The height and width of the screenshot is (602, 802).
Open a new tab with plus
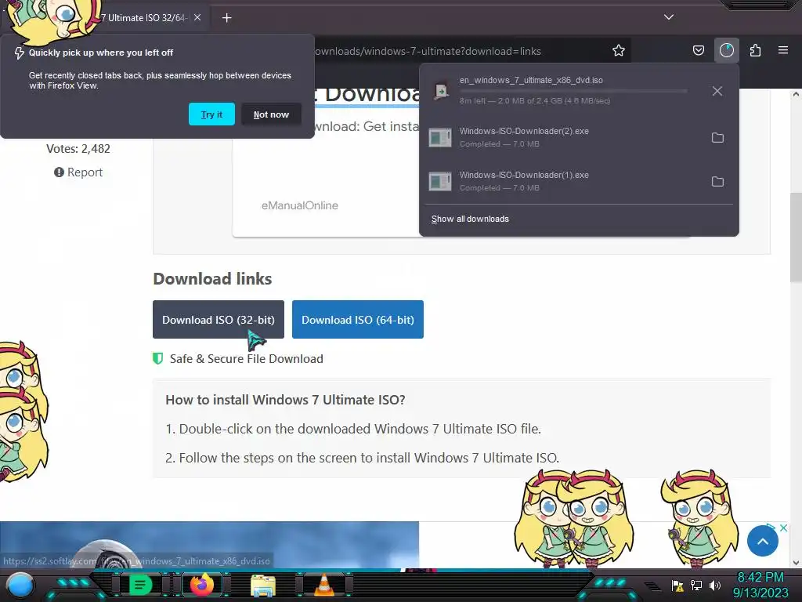click(226, 18)
